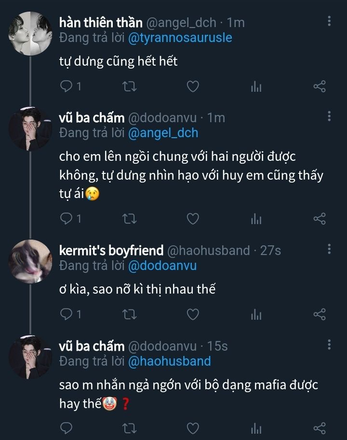This screenshot has width=347, height=440.
Task: Open kermit's boyfriend's profile avatar
Action: (30, 261)
